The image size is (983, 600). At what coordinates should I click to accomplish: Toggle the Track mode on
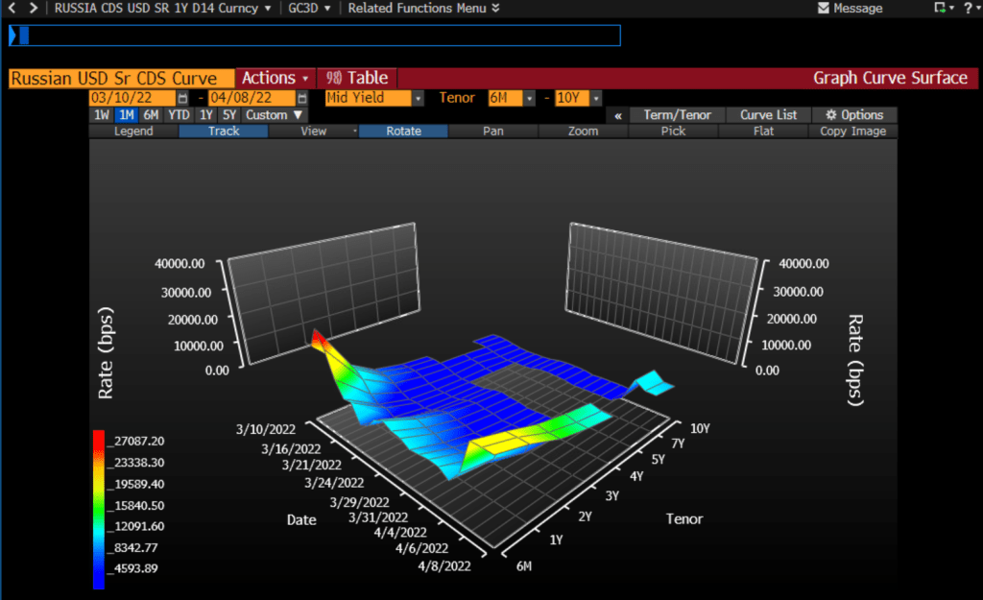click(x=223, y=132)
